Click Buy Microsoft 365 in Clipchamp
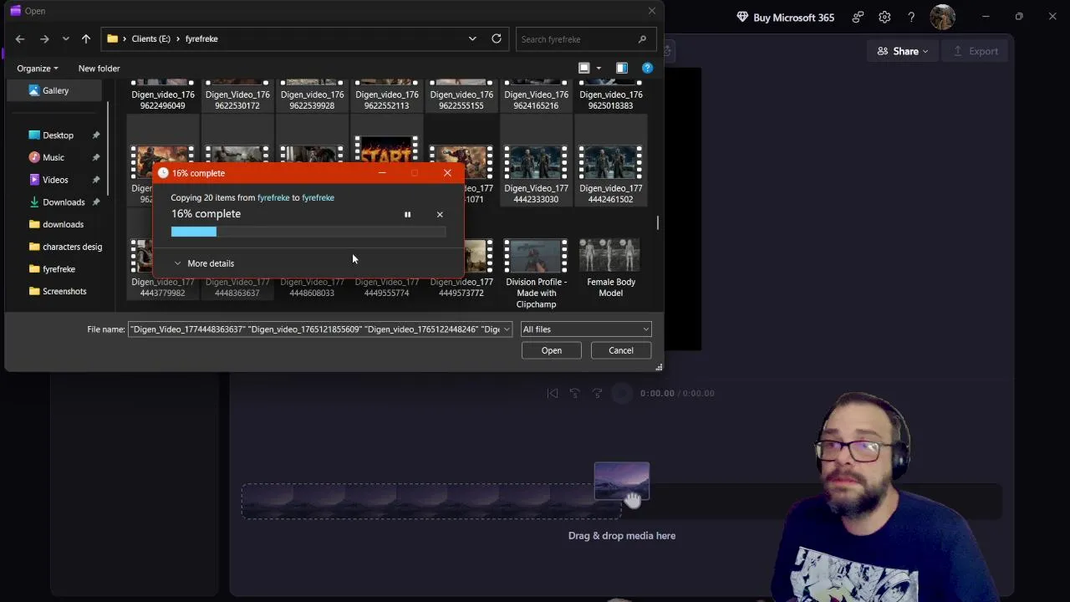Image resolution: width=1070 pixels, height=602 pixels. coord(785,17)
